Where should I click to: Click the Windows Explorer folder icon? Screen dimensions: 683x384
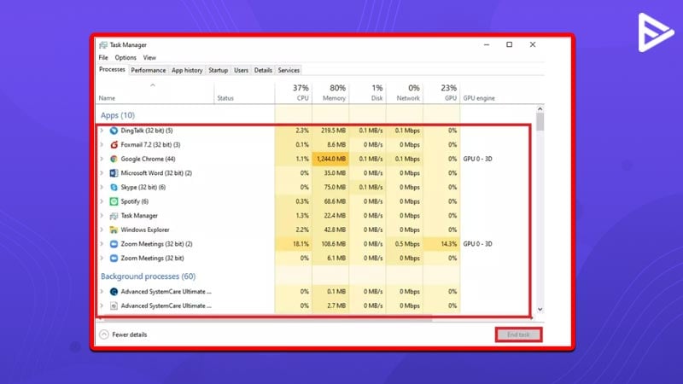pos(114,230)
